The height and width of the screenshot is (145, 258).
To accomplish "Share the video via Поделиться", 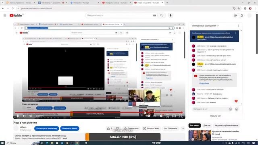I will [x=131, y=128].
